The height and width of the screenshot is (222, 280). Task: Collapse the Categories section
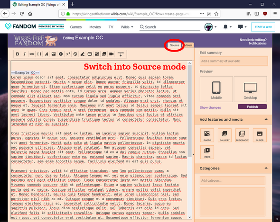tap(266, 168)
